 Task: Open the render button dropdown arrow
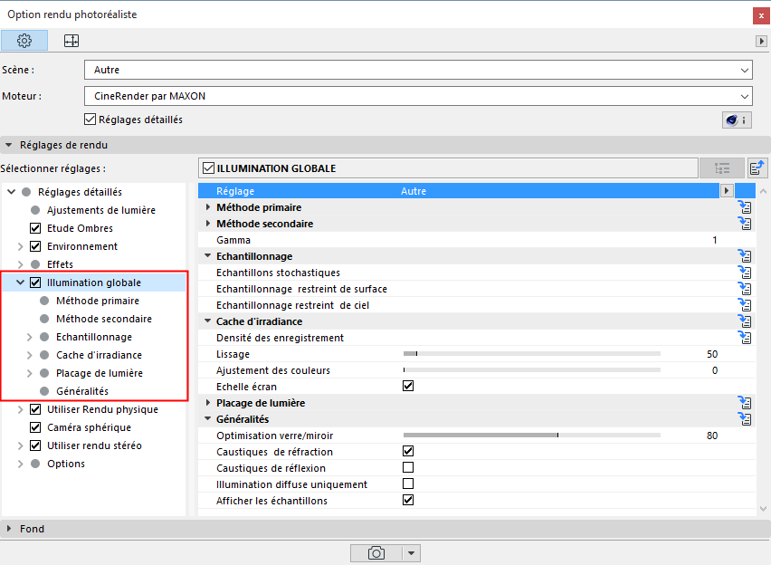(x=411, y=553)
